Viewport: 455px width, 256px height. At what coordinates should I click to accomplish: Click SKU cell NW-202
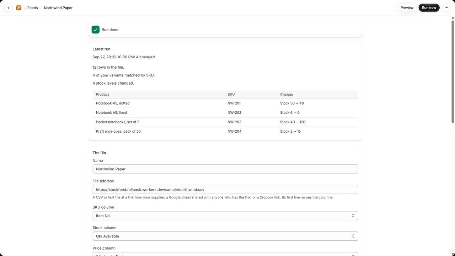click(x=234, y=113)
